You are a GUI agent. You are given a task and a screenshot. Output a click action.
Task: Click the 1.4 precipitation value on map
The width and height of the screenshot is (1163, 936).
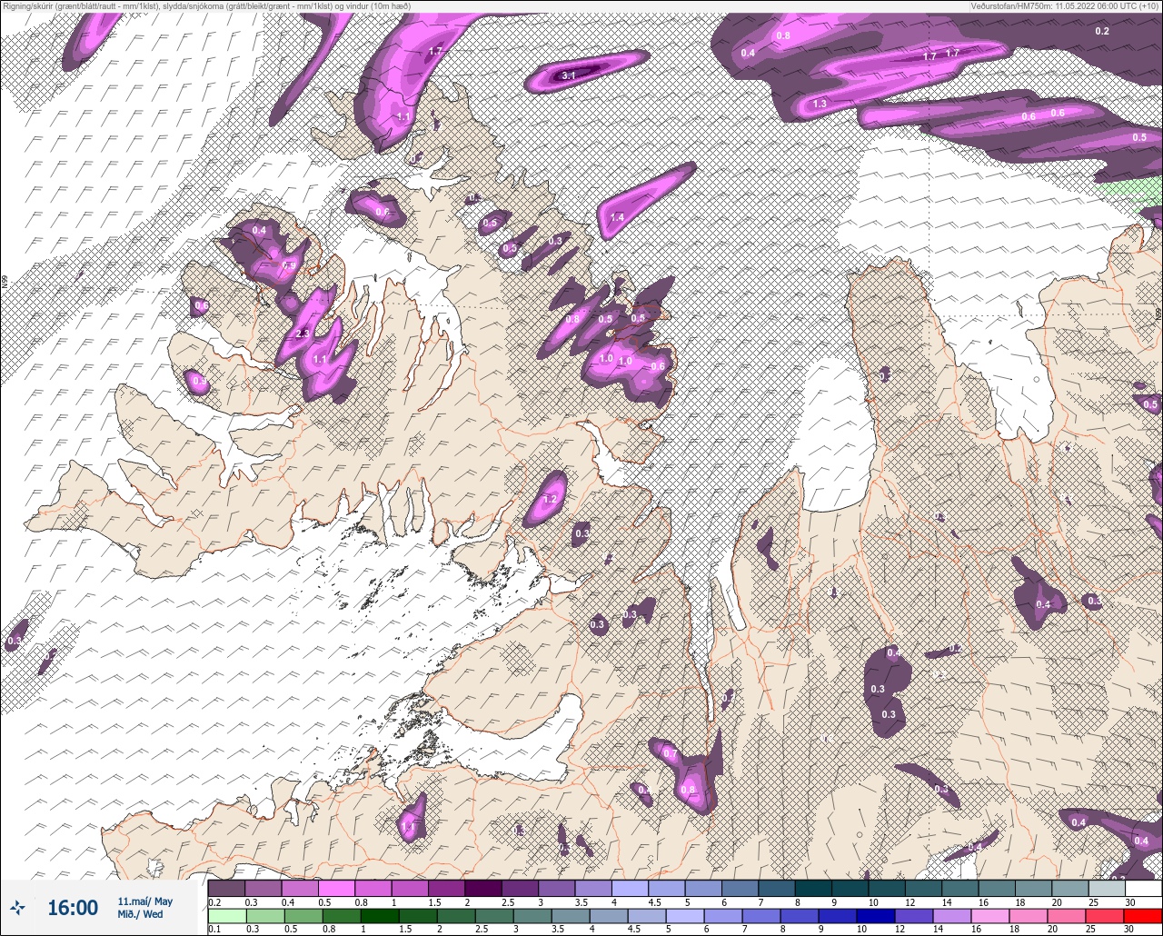point(618,217)
